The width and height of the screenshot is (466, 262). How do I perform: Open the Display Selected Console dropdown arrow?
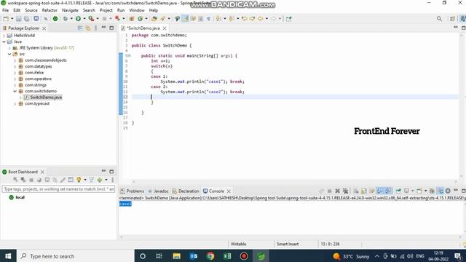(412, 191)
